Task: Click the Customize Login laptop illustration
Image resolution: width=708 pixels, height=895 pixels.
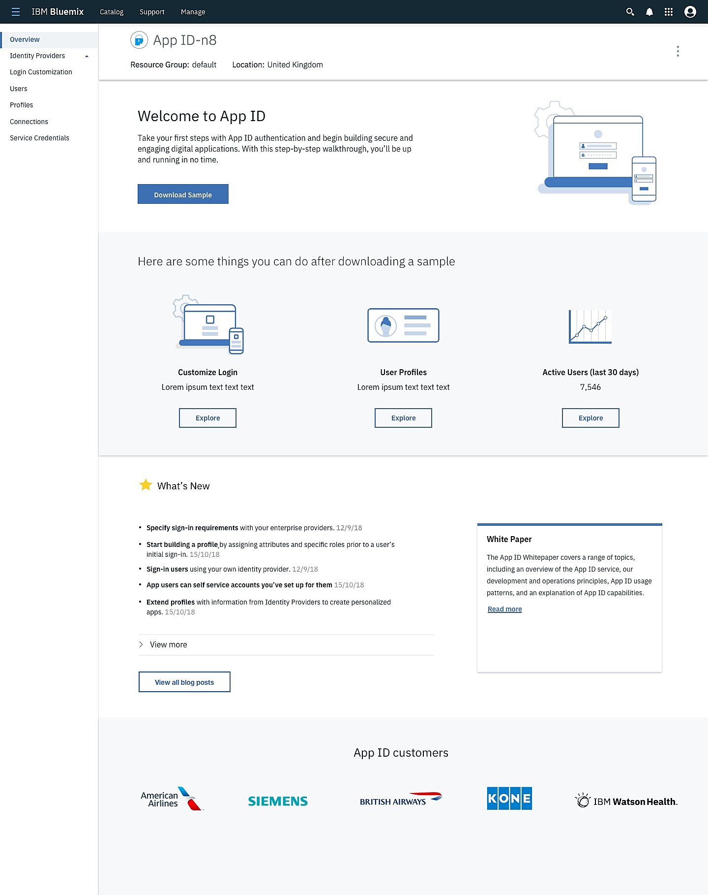Action: (208, 324)
